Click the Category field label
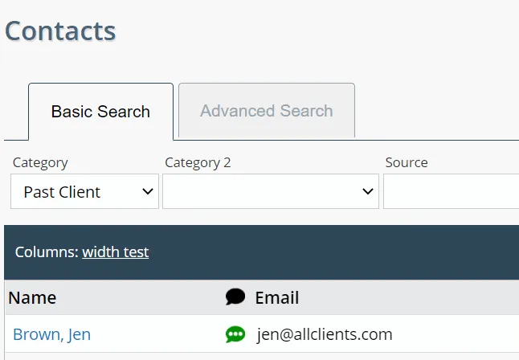 click(40, 162)
